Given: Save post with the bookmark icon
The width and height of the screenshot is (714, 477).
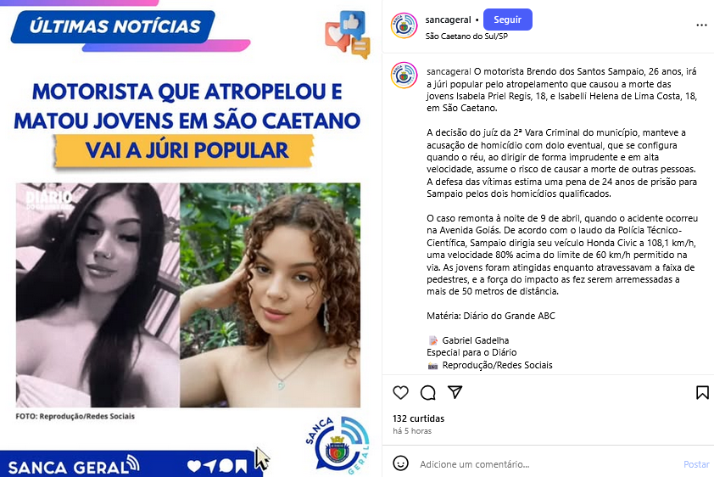Looking at the screenshot, I should (x=702, y=392).
